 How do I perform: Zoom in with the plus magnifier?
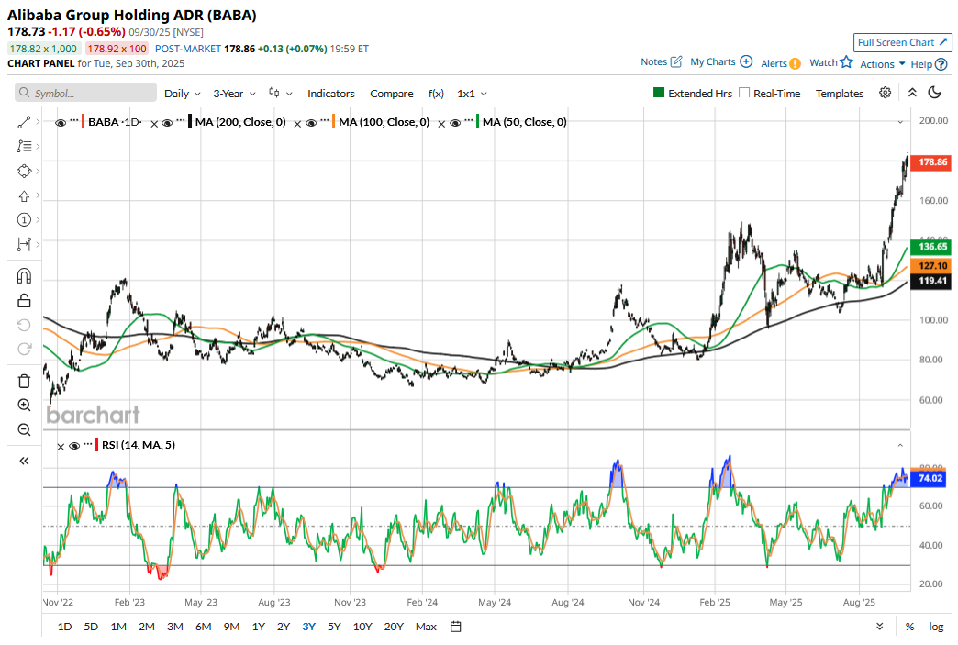[x=25, y=406]
